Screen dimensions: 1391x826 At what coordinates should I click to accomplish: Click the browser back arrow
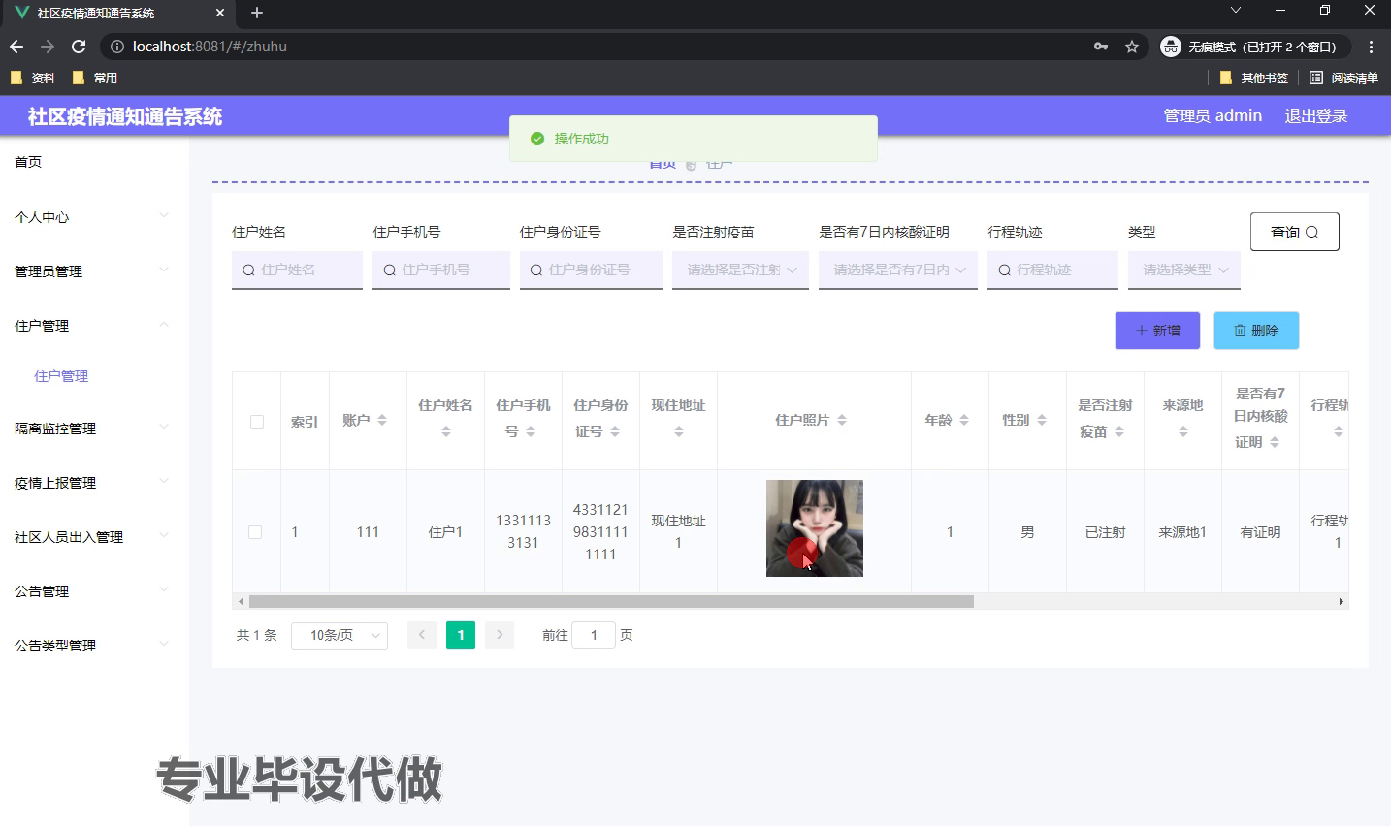pyautogui.click(x=16, y=47)
